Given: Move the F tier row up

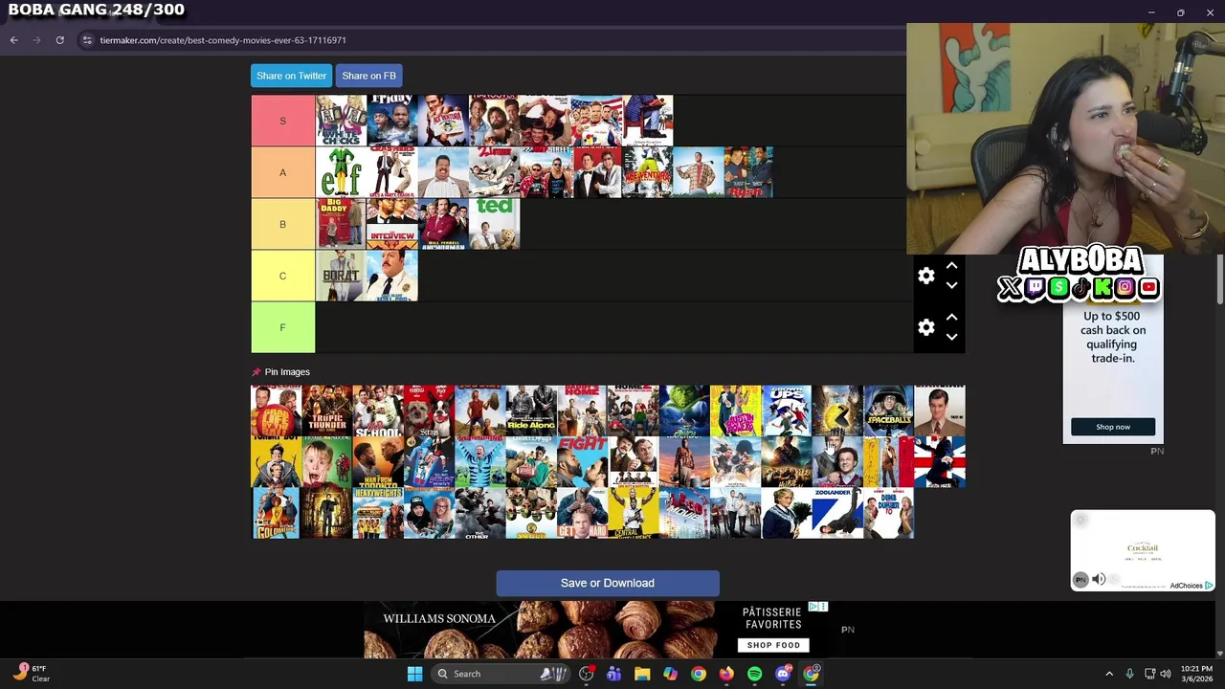Looking at the screenshot, I should click(951, 318).
